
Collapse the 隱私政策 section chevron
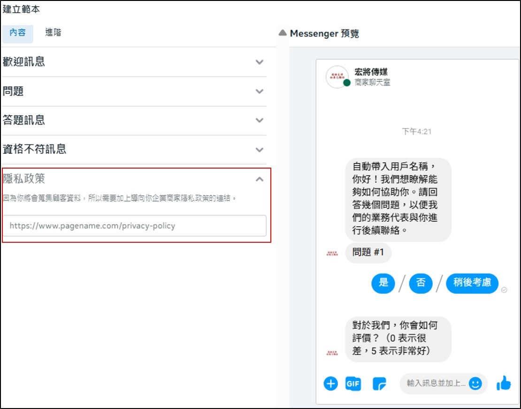point(260,179)
